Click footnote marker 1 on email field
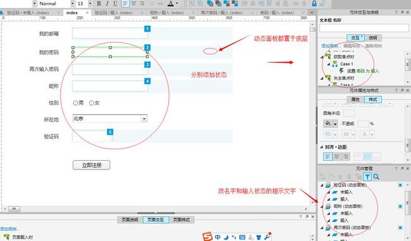This screenshot has height=241, width=411. tap(147, 28)
